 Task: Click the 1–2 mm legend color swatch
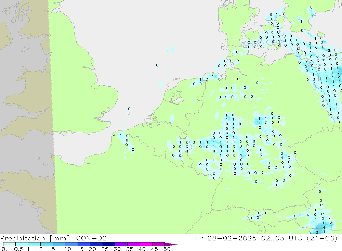coord(34,244)
